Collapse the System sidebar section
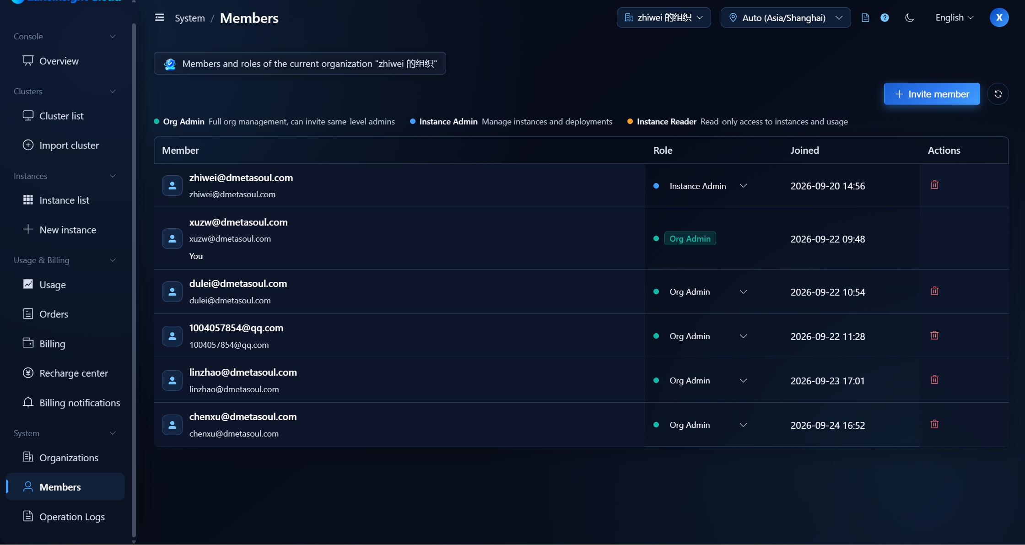This screenshot has width=1025, height=545. tap(65, 433)
